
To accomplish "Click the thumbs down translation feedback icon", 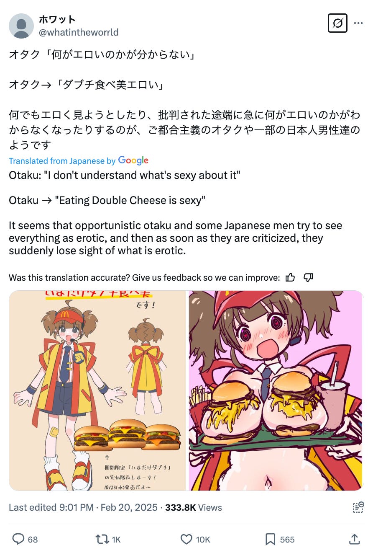I will coord(308,277).
